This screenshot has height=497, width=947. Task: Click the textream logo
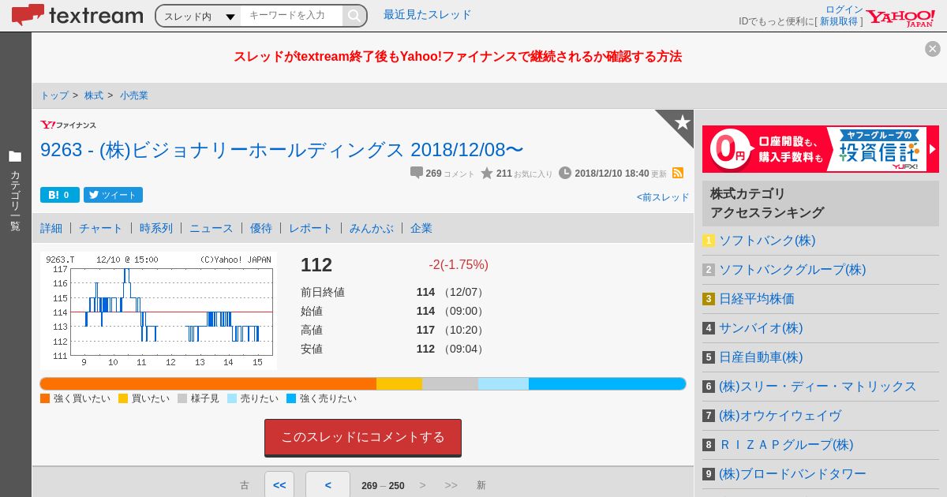click(77, 15)
